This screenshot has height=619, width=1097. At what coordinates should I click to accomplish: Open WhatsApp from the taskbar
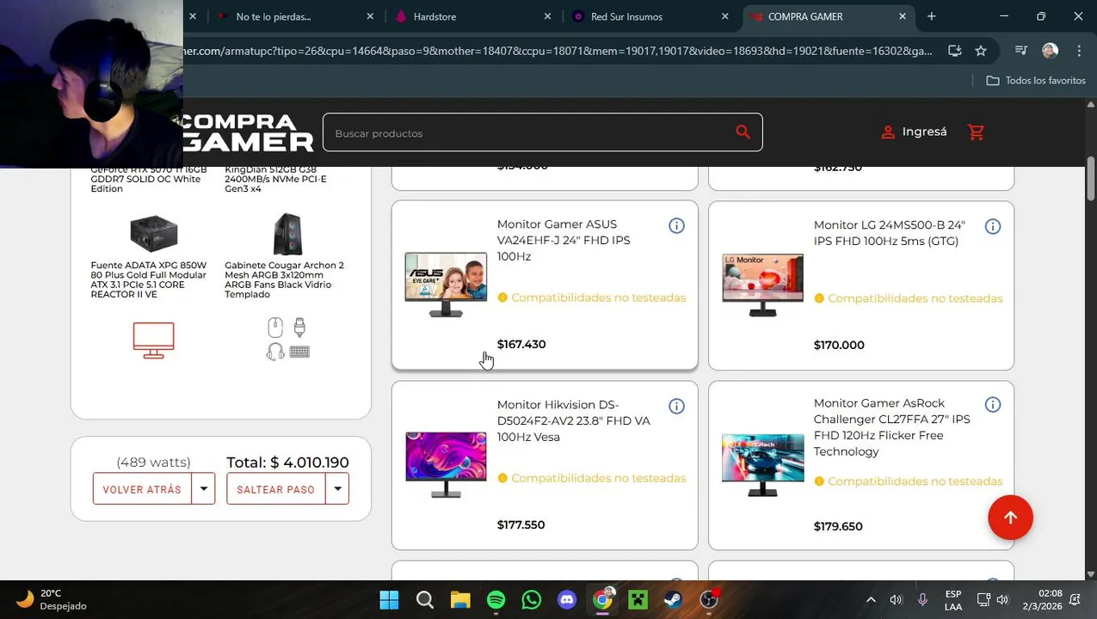click(531, 599)
